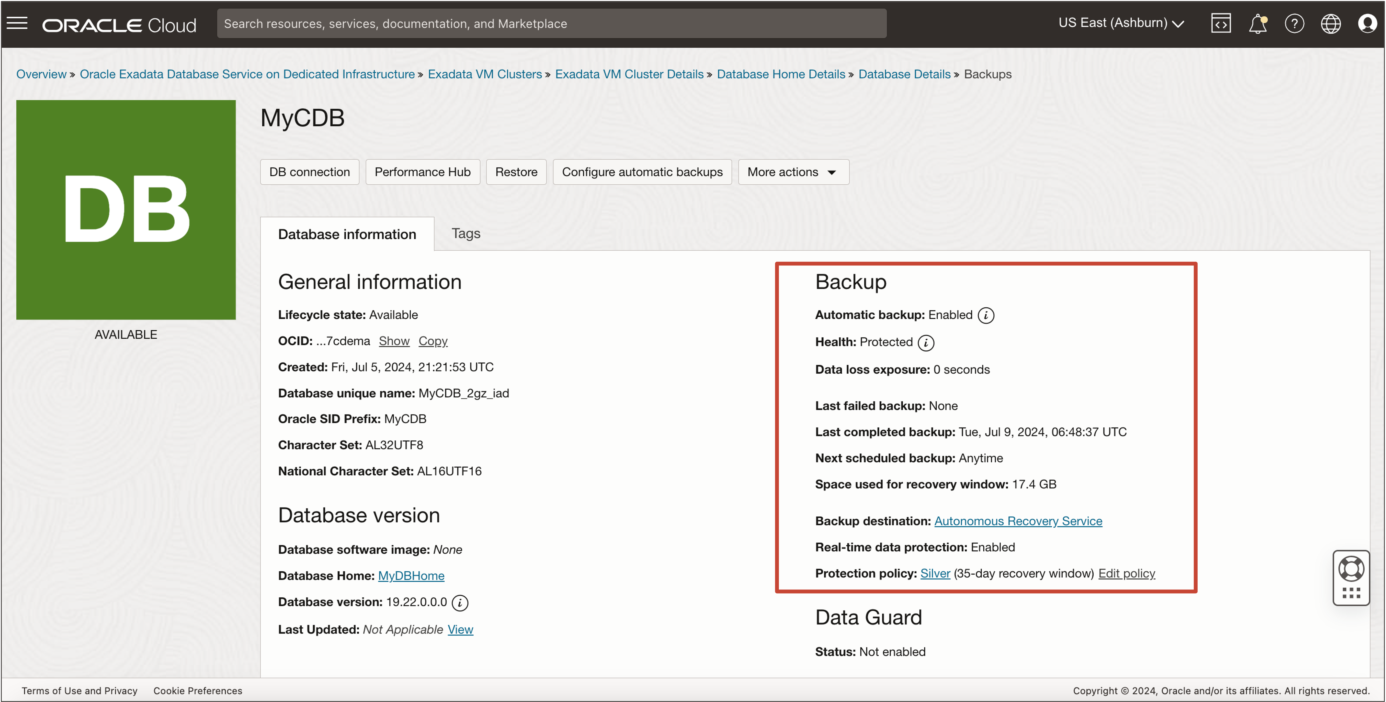
Task: Open the notifications bell
Action: click(x=1257, y=24)
